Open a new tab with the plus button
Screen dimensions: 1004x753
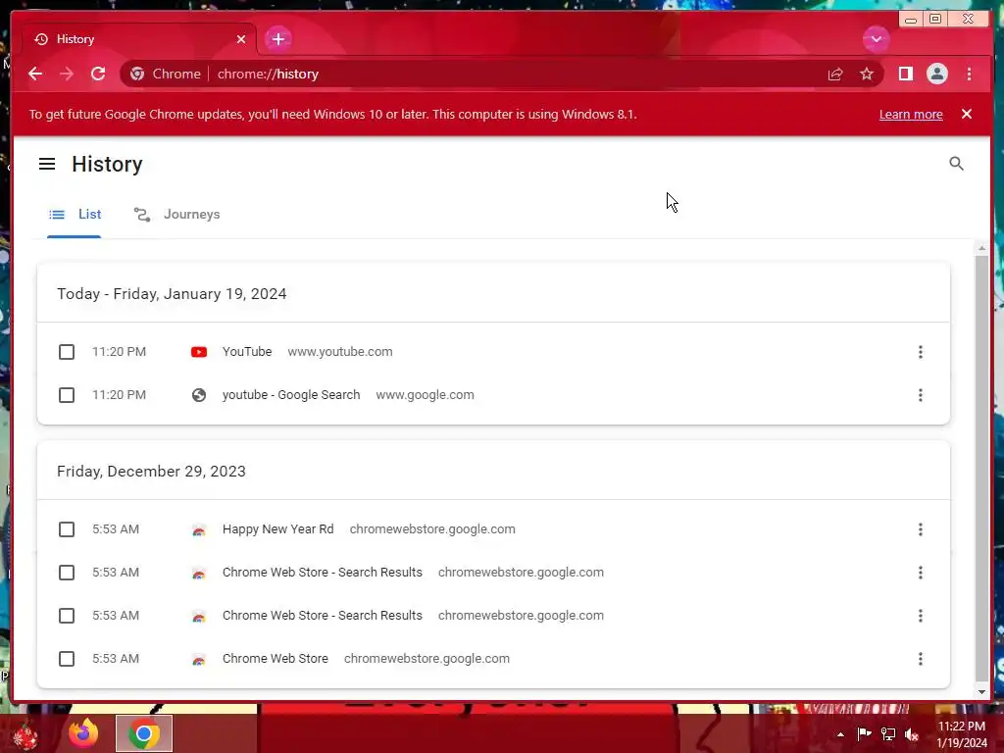[277, 39]
